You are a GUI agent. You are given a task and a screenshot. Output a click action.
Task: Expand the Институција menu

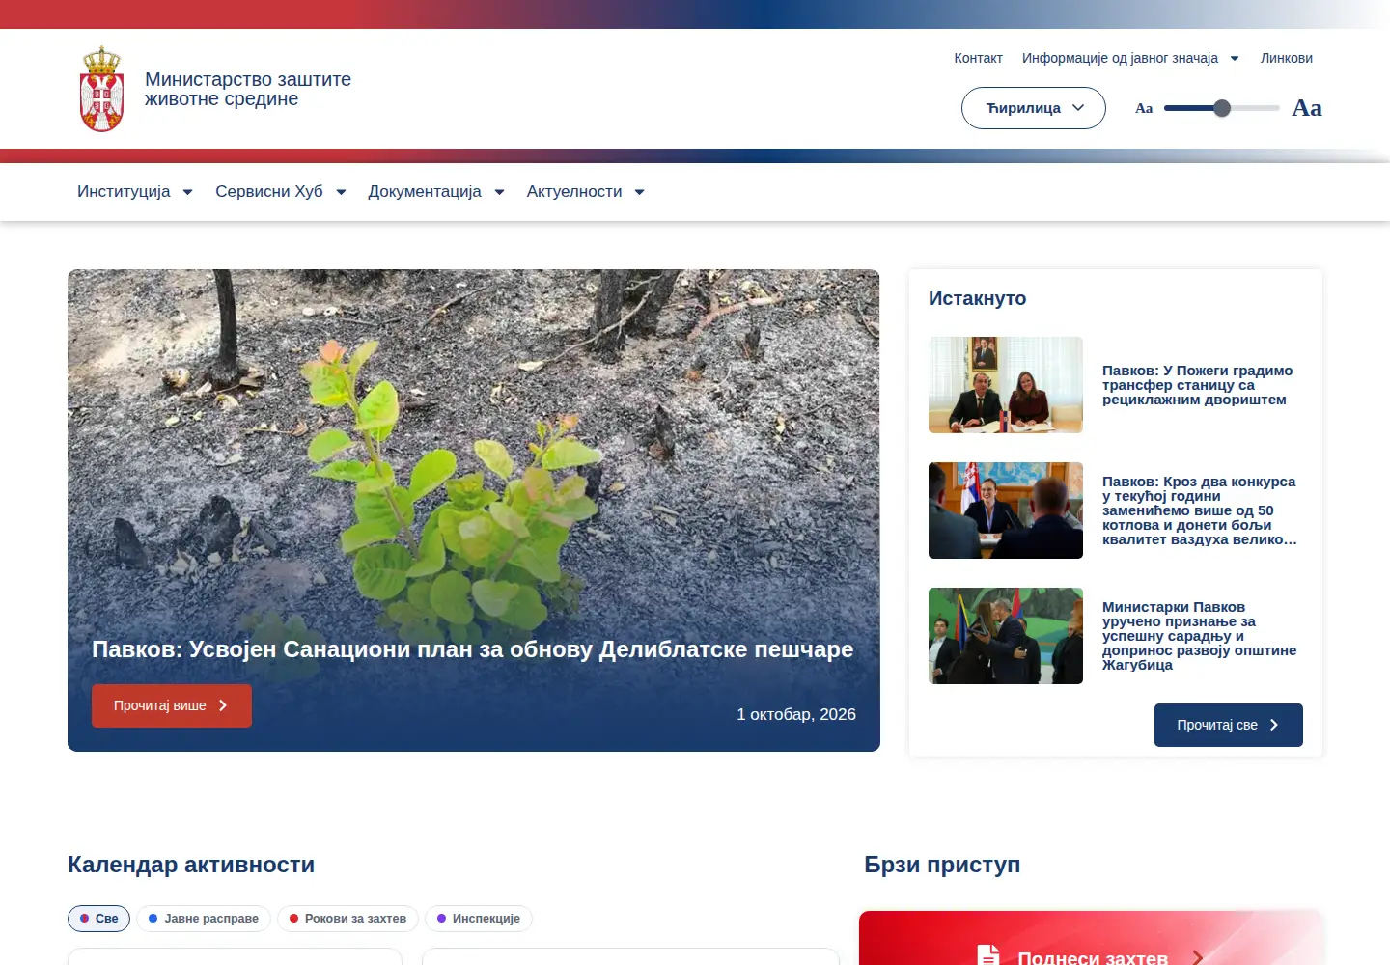pyautogui.click(x=135, y=192)
